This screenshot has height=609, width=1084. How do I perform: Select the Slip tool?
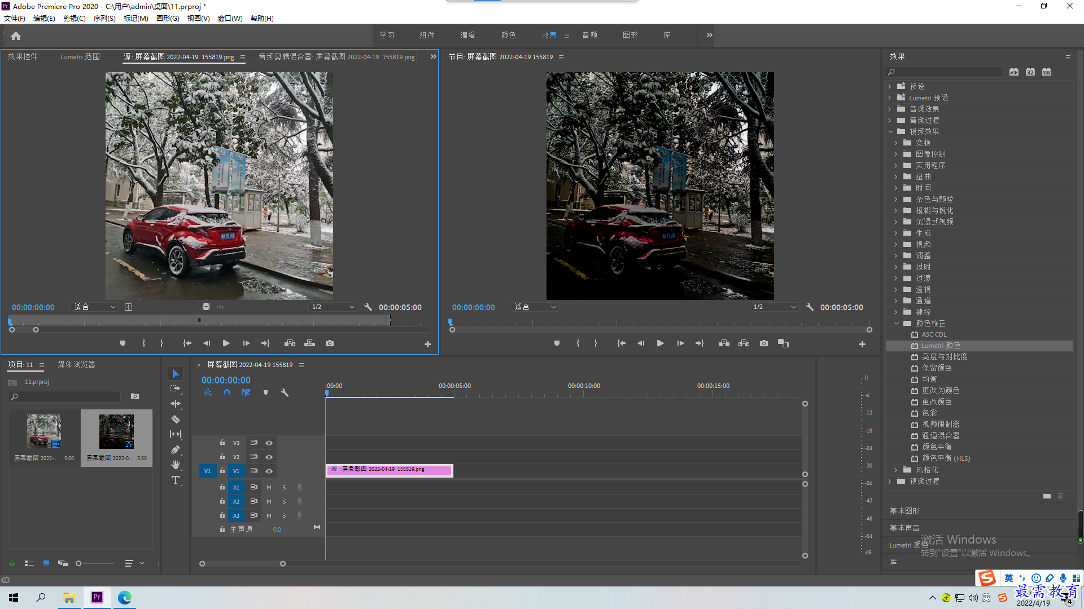[x=176, y=434]
